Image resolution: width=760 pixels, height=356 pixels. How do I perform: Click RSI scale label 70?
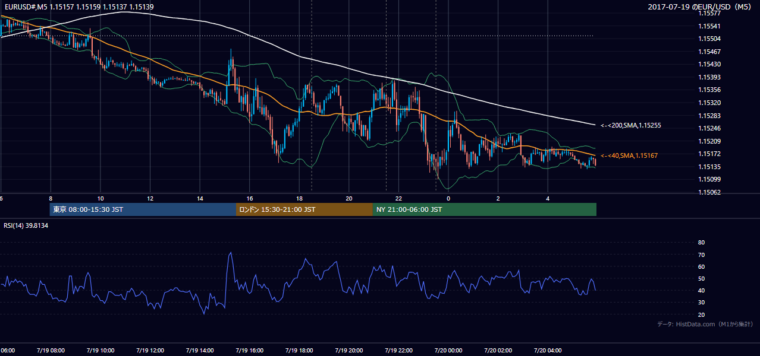click(x=701, y=255)
